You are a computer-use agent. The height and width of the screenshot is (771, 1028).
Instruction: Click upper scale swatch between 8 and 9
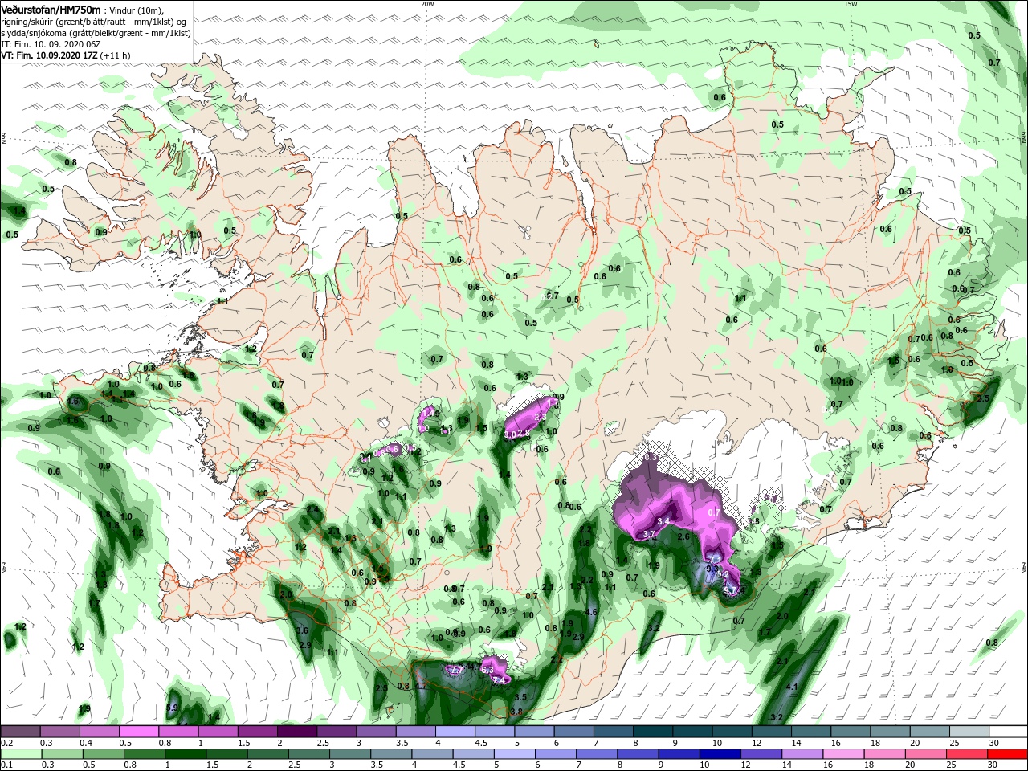[651, 732]
